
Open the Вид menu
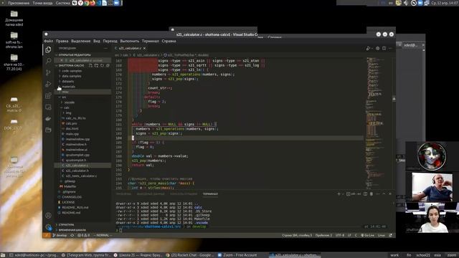tap(97, 42)
